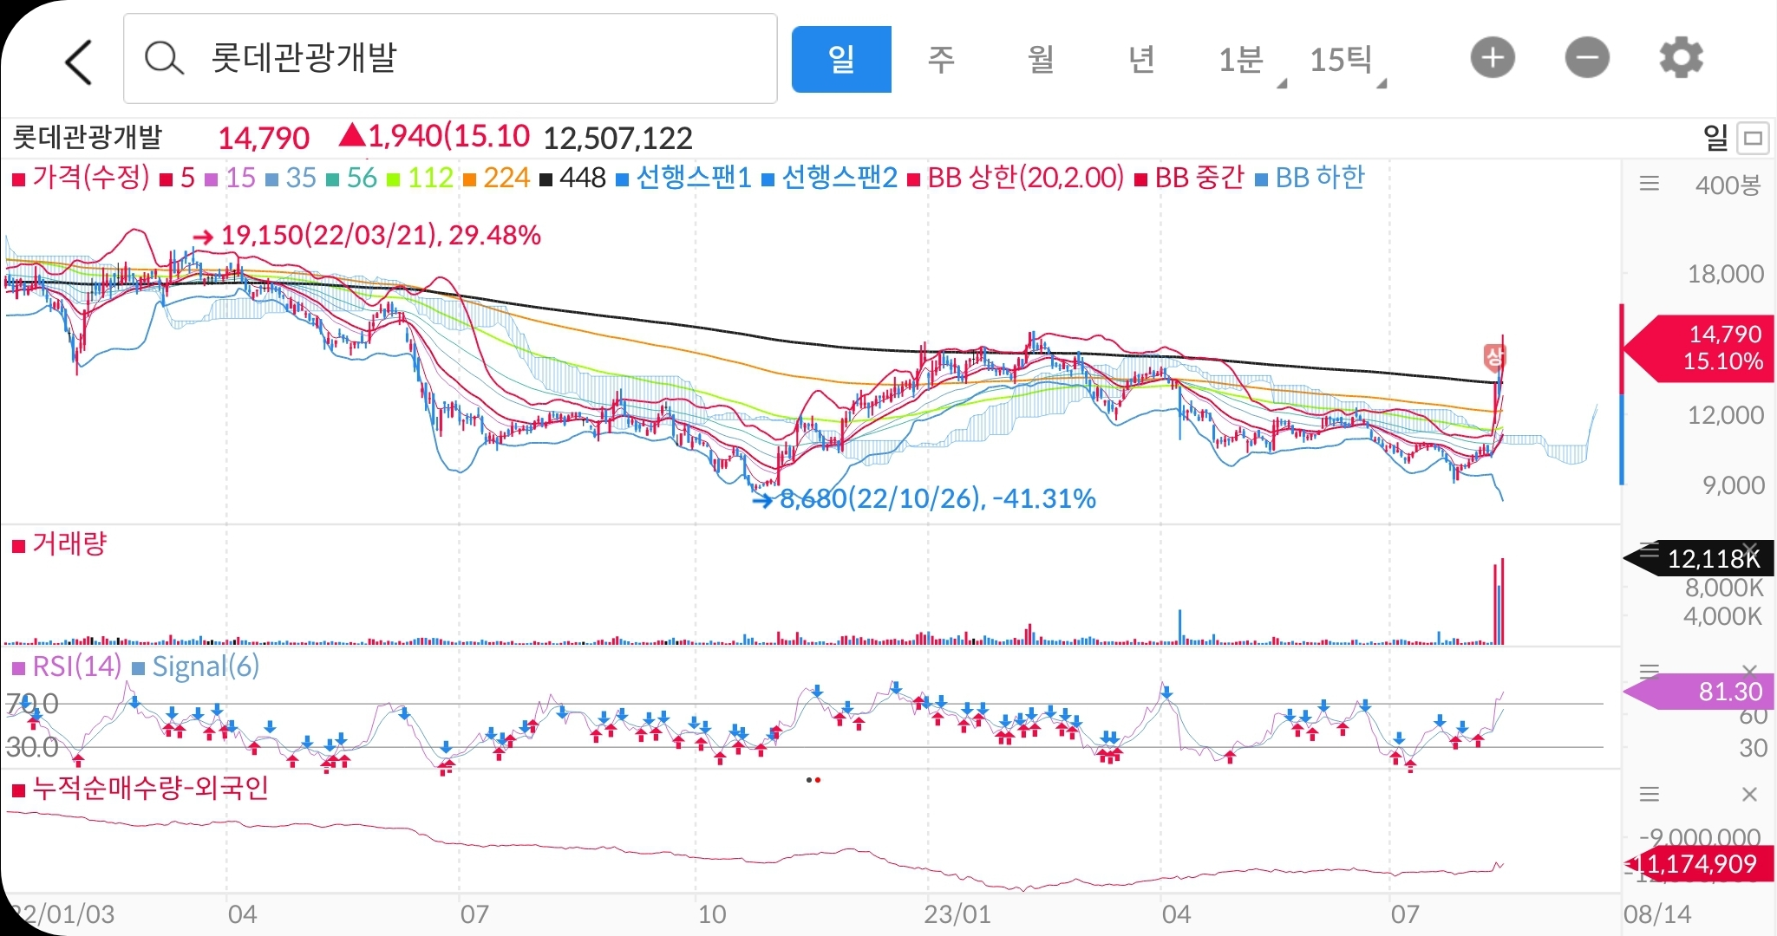Open 거래량 volume panel hamburger menu
The height and width of the screenshot is (936, 1777).
(x=1649, y=551)
